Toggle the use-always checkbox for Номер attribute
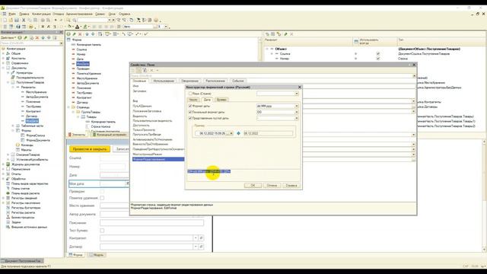The image size is (487, 274). (x=378, y=59)
